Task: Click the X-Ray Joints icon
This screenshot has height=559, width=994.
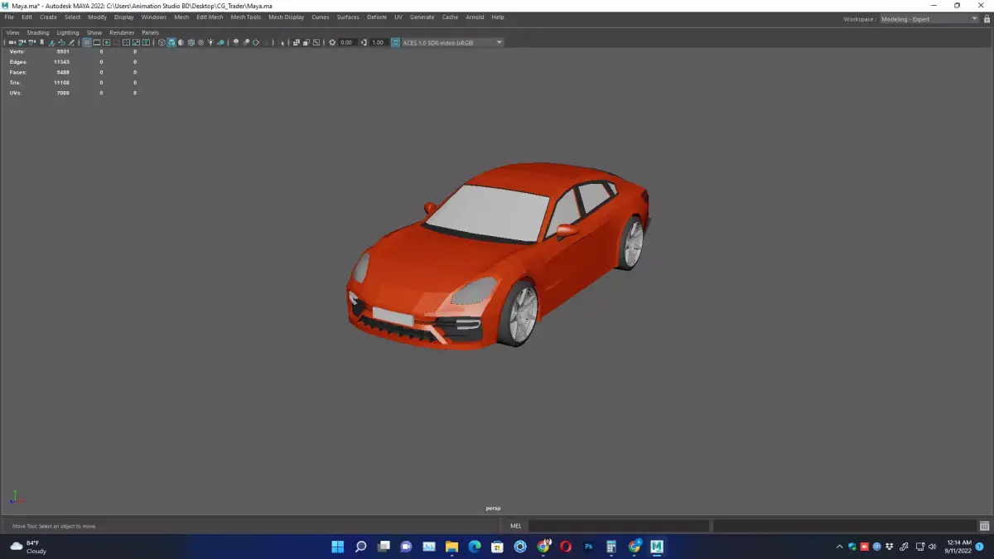Action: 316,42
